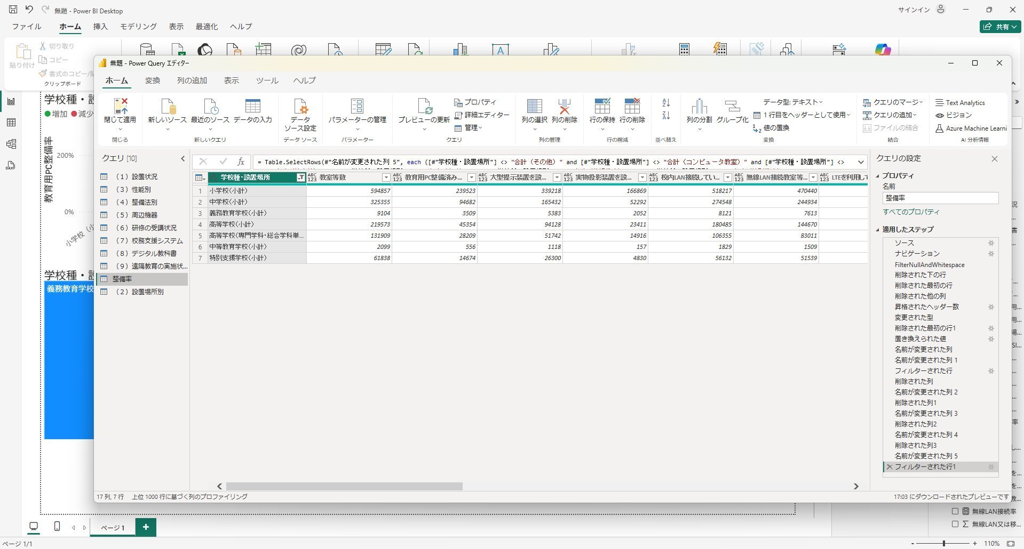Delete フィルターされた行1 step with X icon
Viewport: 1024px width, 549px height.
890,467
